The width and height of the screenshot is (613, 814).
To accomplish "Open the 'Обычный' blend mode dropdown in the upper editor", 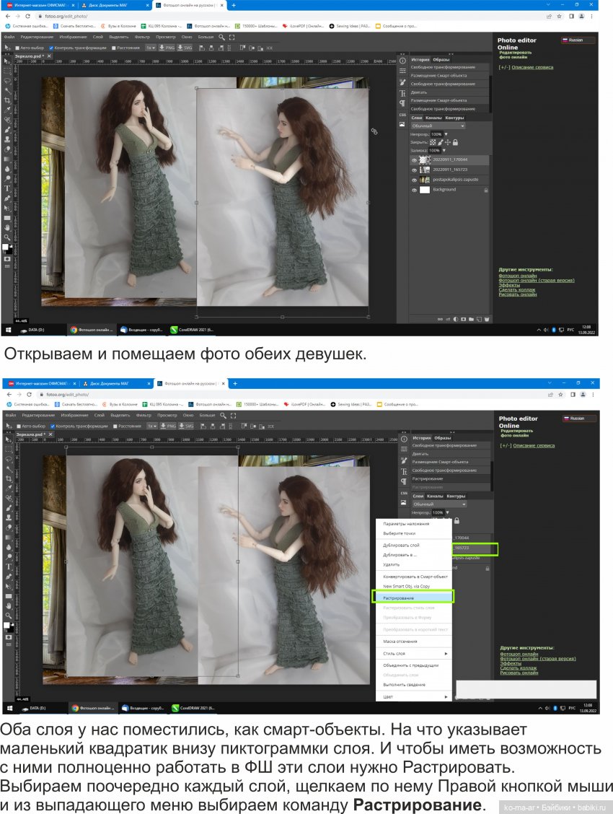I will click(x=438, y=126).
